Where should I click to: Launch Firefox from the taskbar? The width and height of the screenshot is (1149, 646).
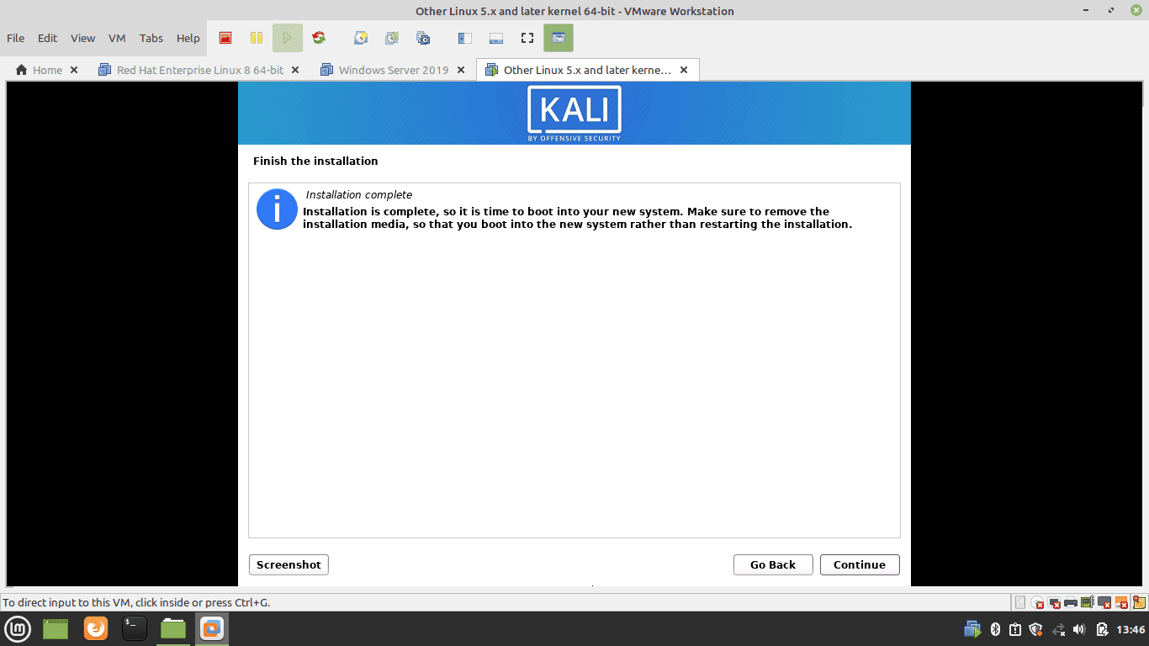pyautogui.click(x=96, y=628)
